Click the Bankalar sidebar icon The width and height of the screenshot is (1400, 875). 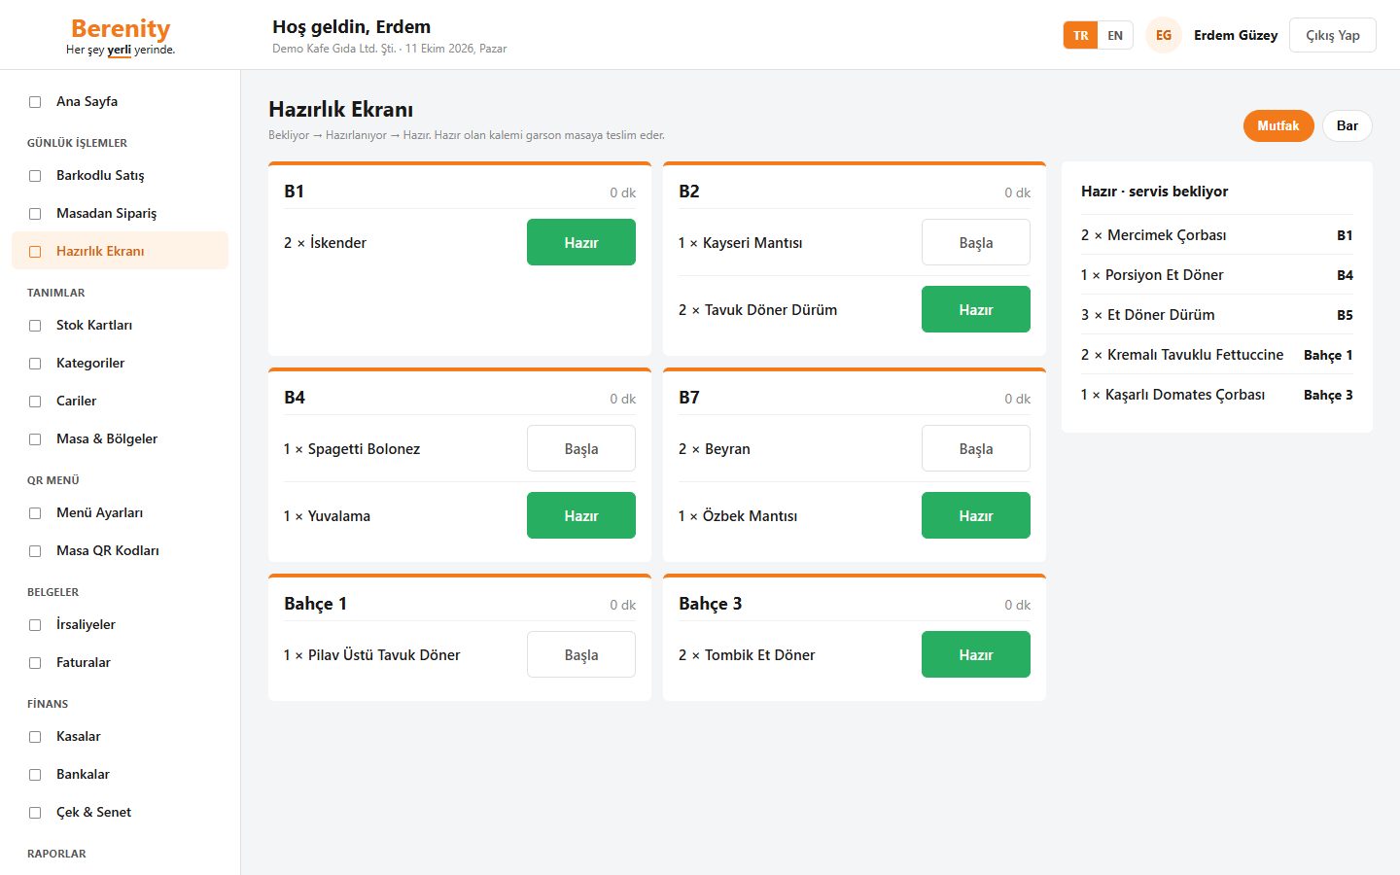coord(35,775)
